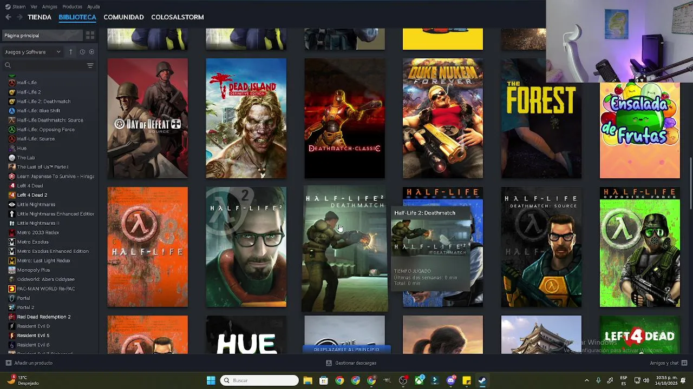
Task: Click The Lab icon in sidebar
Action: (x=12, y=158)
